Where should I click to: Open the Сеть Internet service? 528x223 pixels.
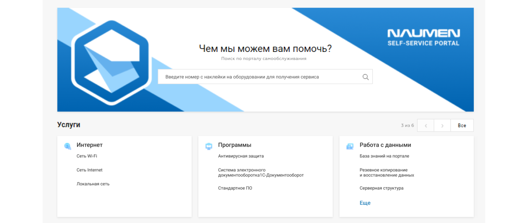click(x=89, y=170)
